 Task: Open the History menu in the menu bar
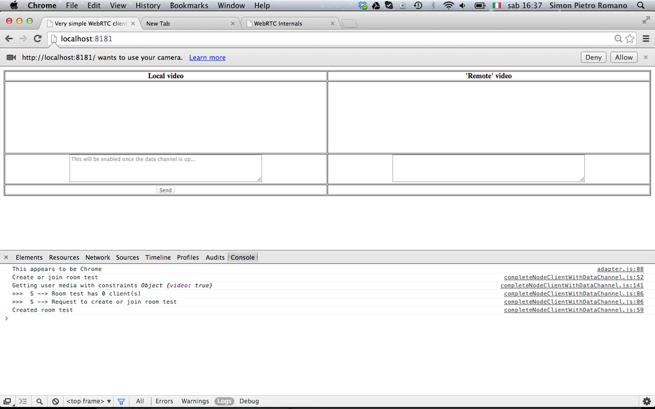tap(147, 5)
